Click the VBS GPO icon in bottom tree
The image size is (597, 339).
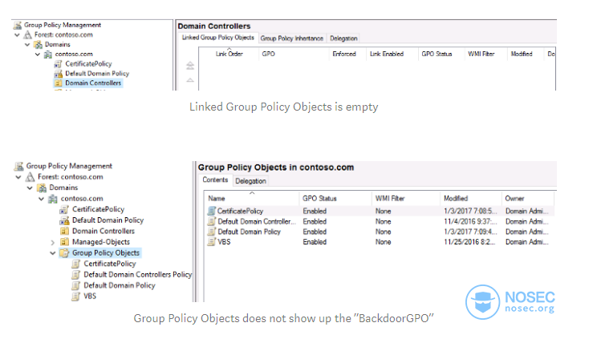(76, 296)
